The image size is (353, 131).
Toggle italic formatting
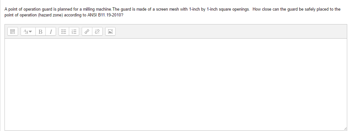click(x=51, y=32)
